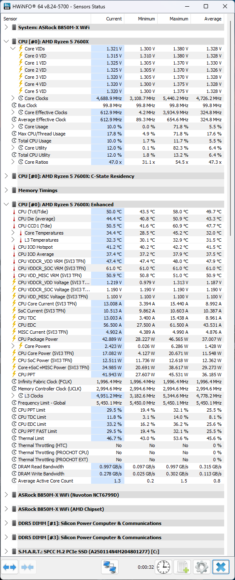Collapse the CPU [#0]: AMD Ryzen 5 7600X group

[6, 42]
